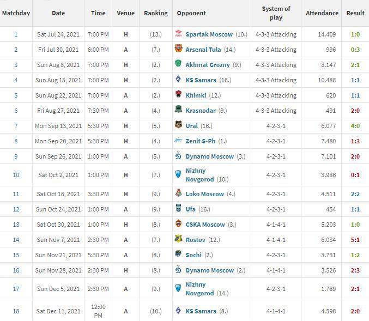Open matchday 8 link

pos(16,141)
